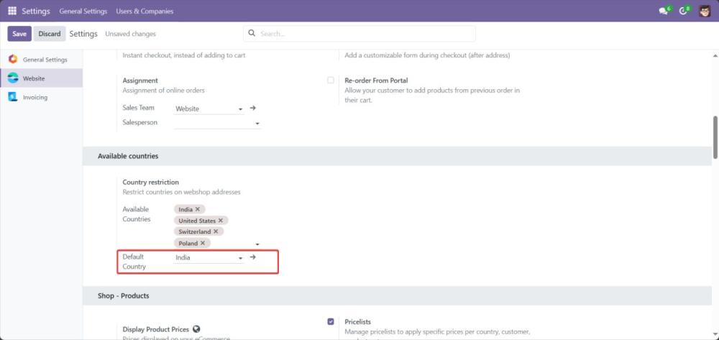This screenshot has width=719, height=340.
Task: Open the activities clock icon
Action: click(683, 11)
